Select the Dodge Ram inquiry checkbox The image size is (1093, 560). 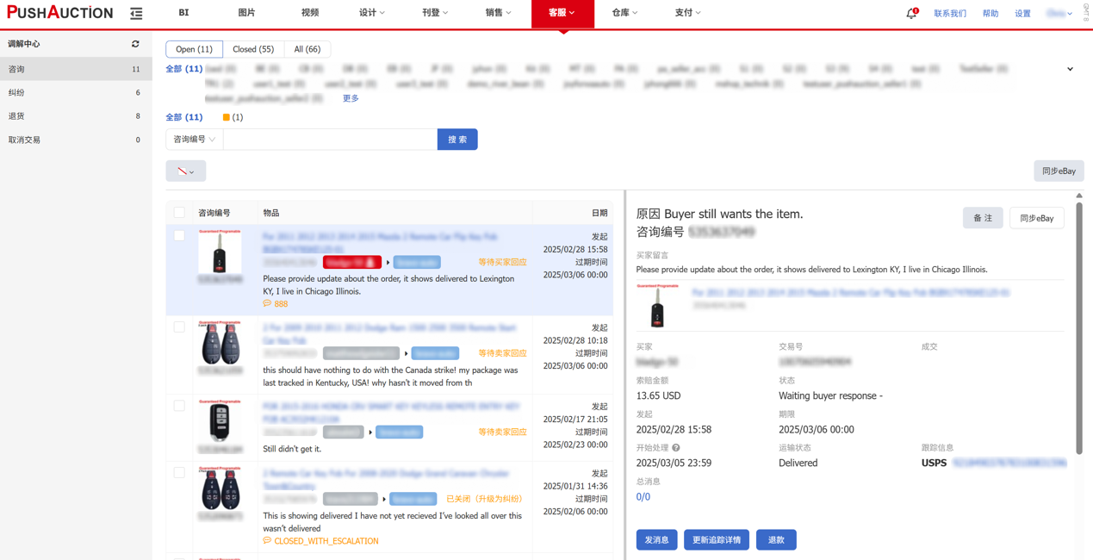coord(179,327)
